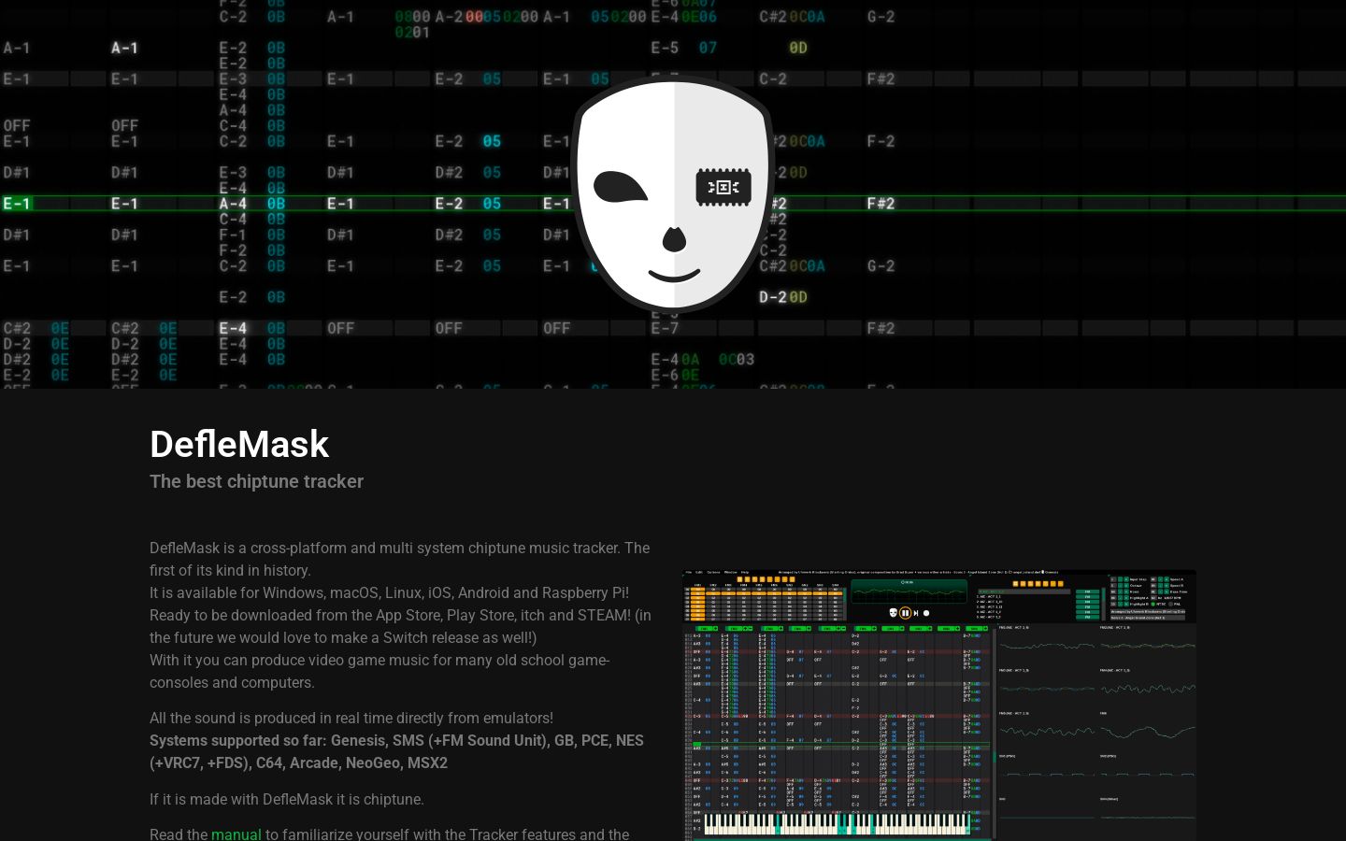The image size is (1346, 841).
Task: Click "If it is made with DefleMask it is chiptune."
Action: (x=287, y=799)
